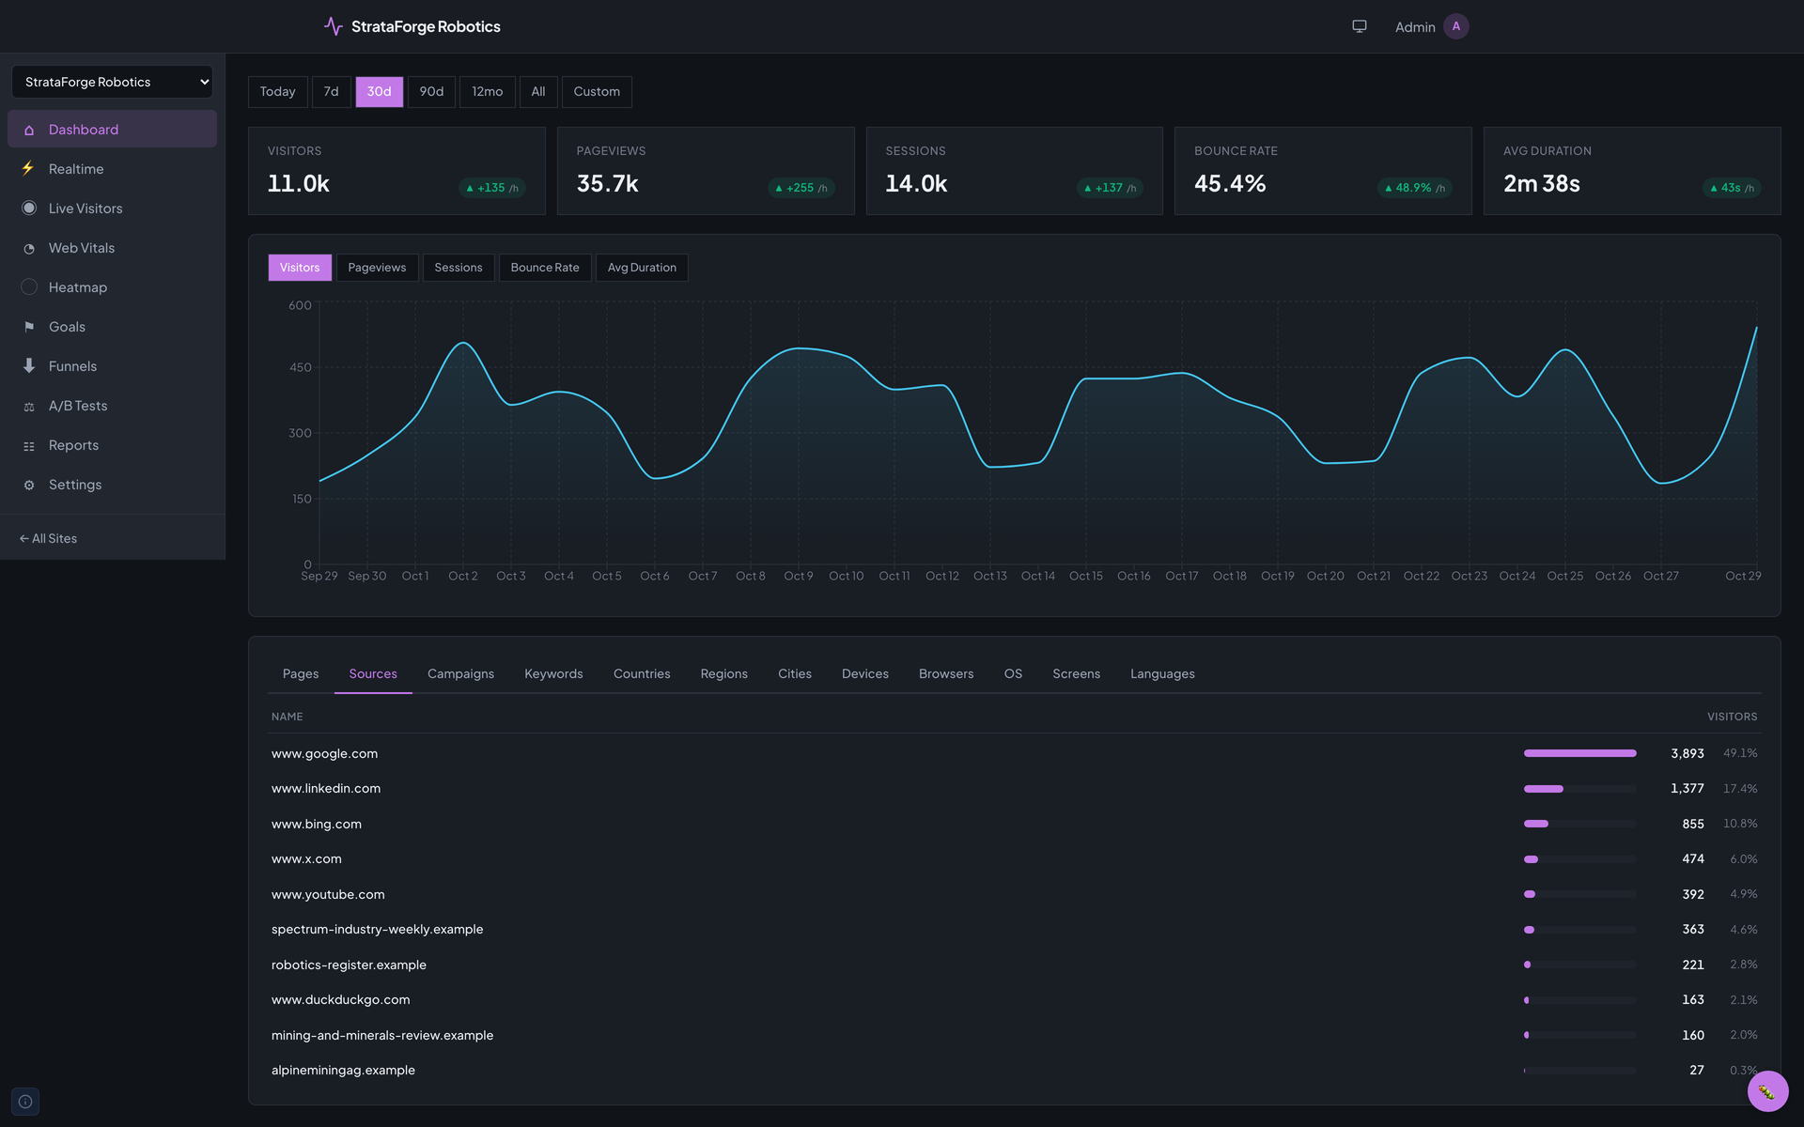Click the spectrum-industry-weekly.example source name
The image size is (1804, 1127).
click(377, 930)
